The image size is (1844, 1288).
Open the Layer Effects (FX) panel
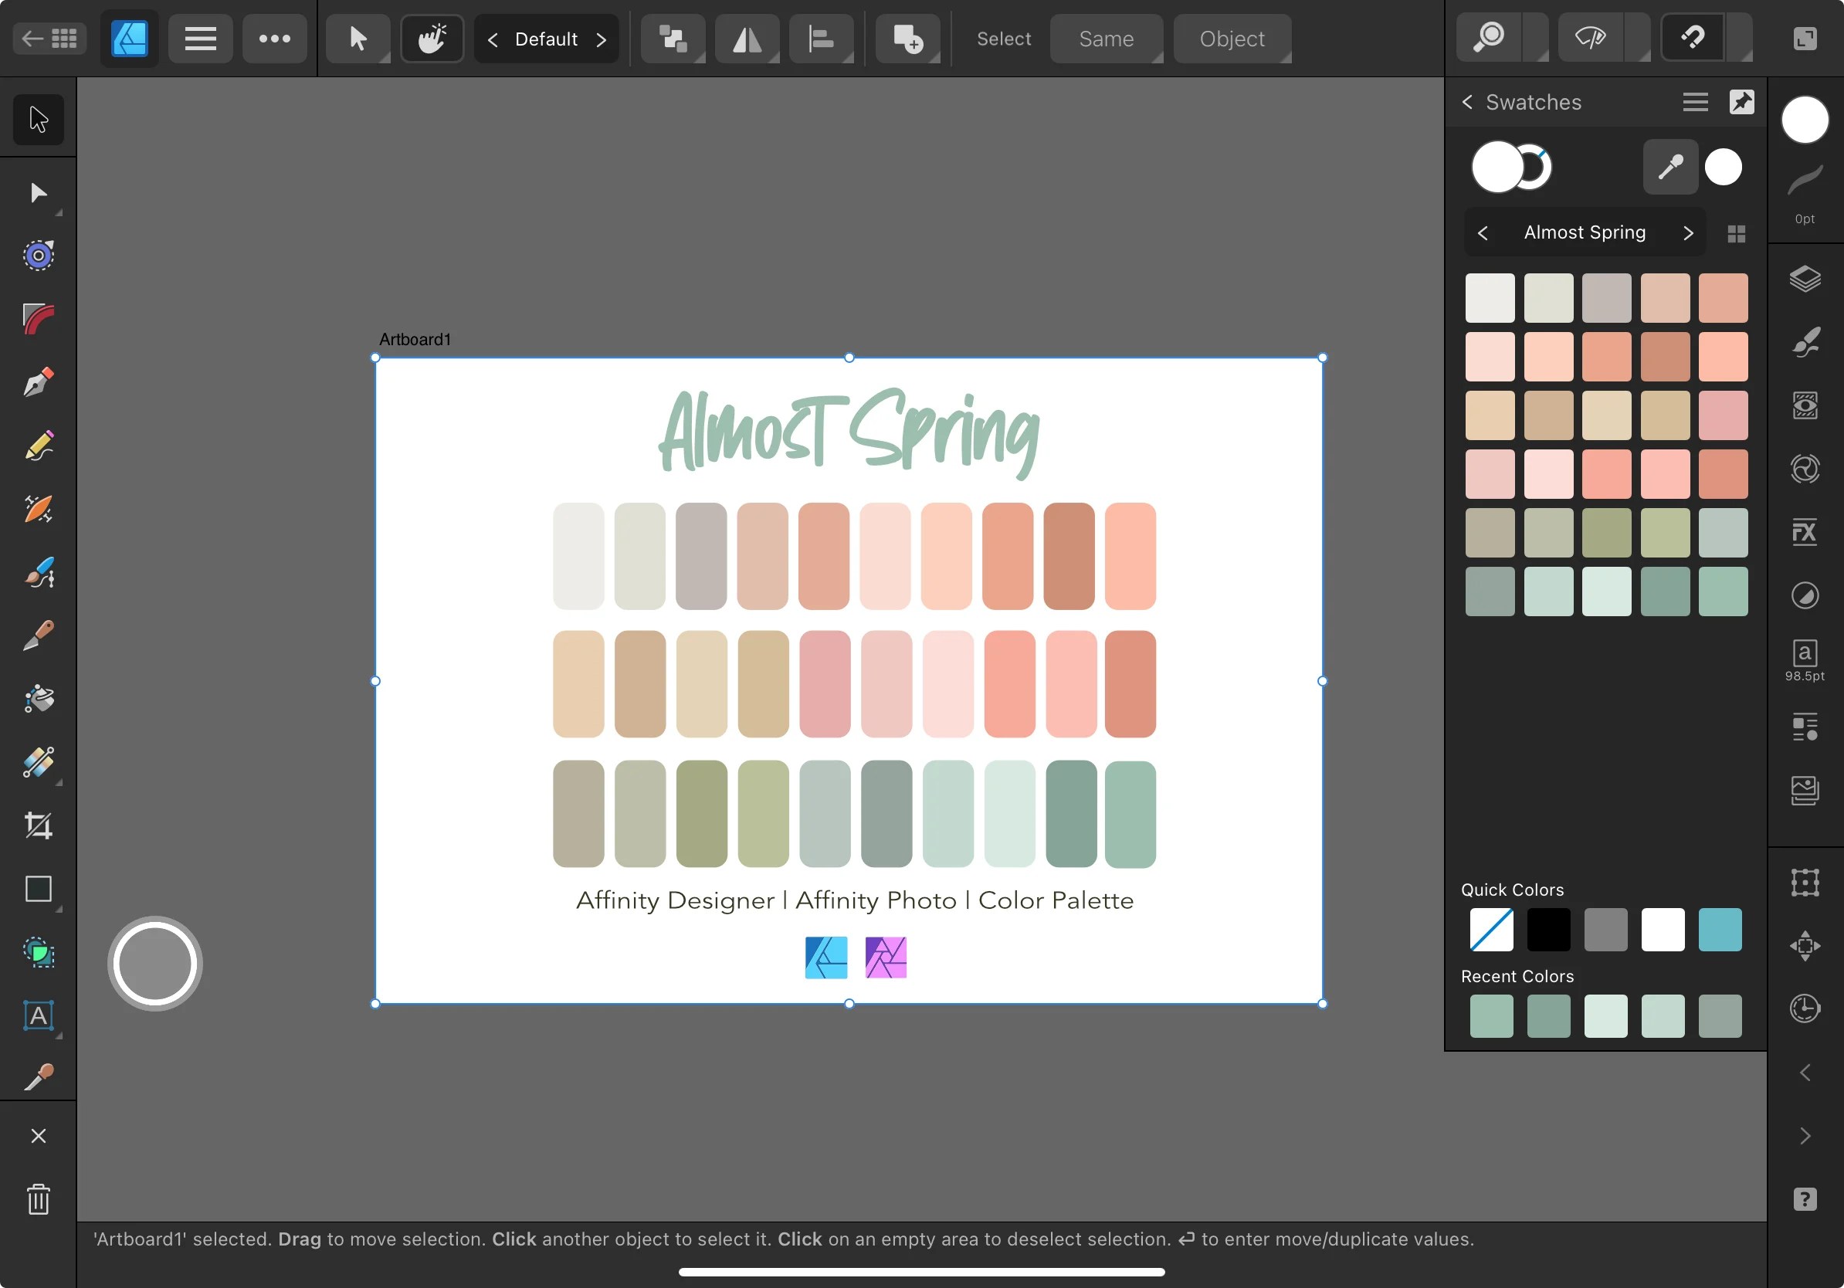pyautogui.click(x=1805, y=531)
